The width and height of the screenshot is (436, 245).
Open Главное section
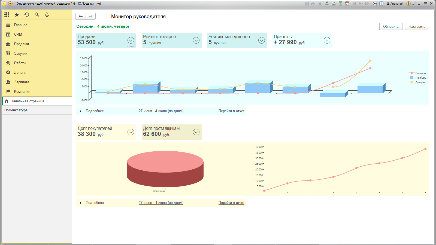(x=37, y=25)
